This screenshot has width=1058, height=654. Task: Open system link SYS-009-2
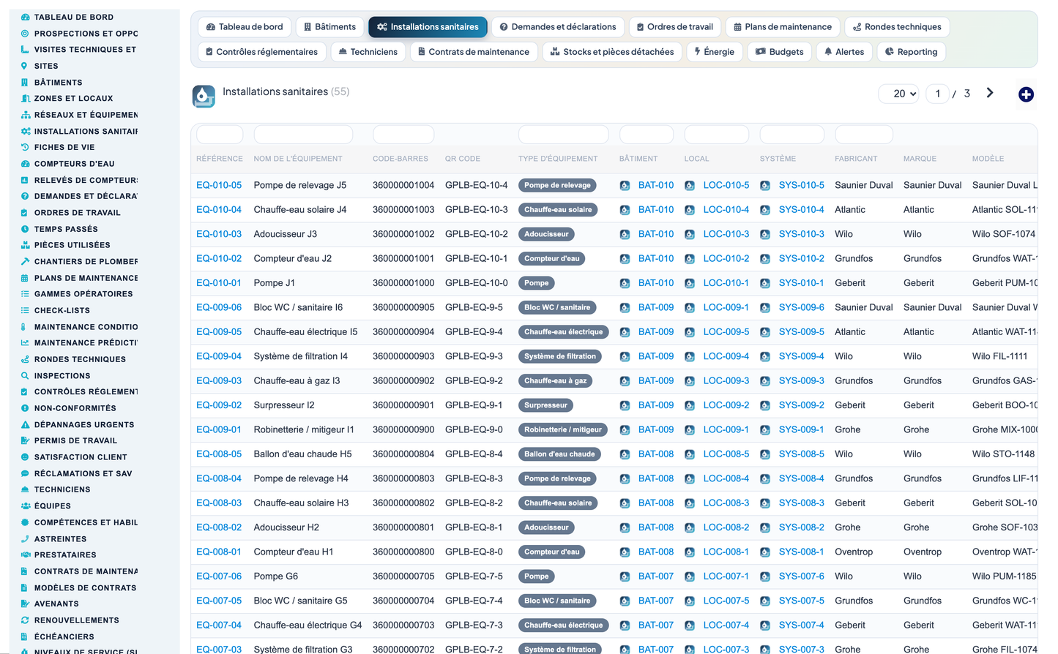point(802,405)
